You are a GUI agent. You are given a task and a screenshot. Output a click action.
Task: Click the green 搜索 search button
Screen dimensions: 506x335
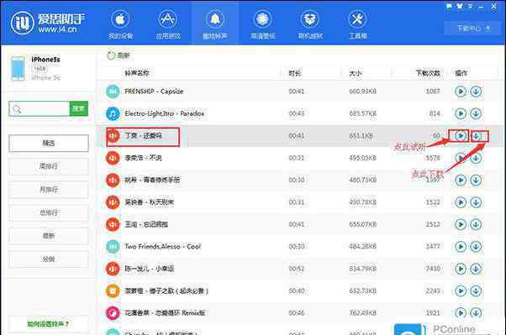pyautogui.click(x=79, y=109)
